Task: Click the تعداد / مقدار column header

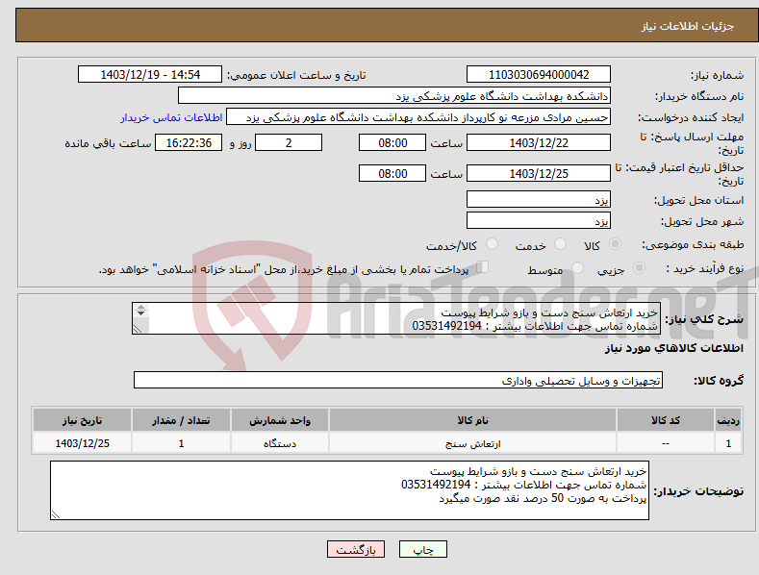Action: click(x=181, y=420)
